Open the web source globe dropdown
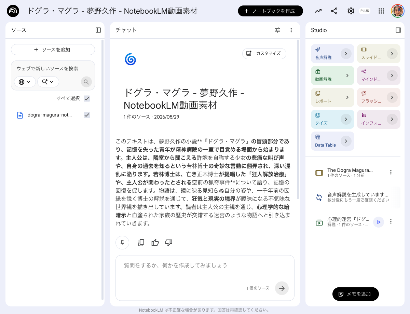The image size is (410, 314). click(25, 82)
